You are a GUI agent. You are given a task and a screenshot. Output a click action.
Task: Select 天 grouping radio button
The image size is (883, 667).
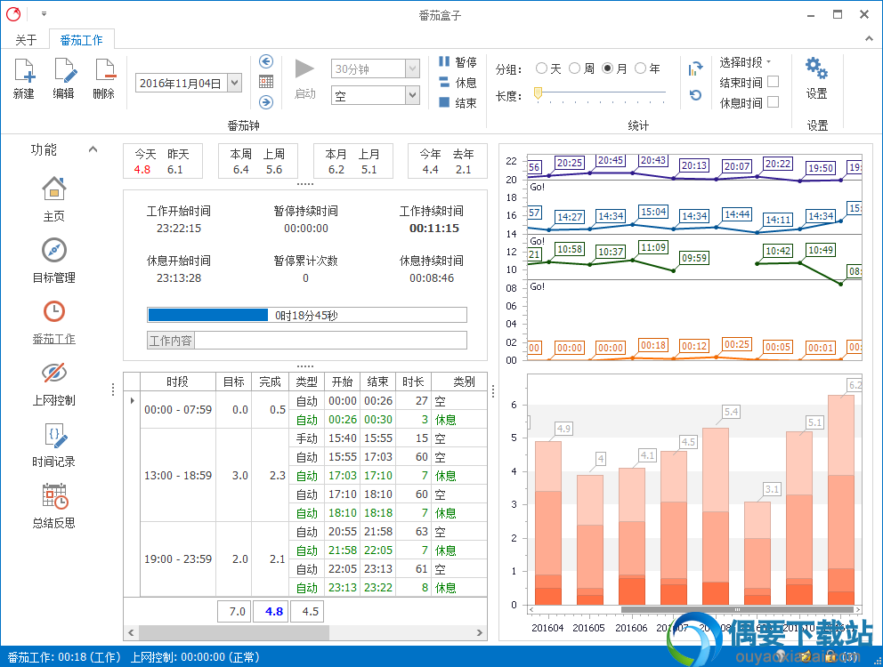click(542, 68)
